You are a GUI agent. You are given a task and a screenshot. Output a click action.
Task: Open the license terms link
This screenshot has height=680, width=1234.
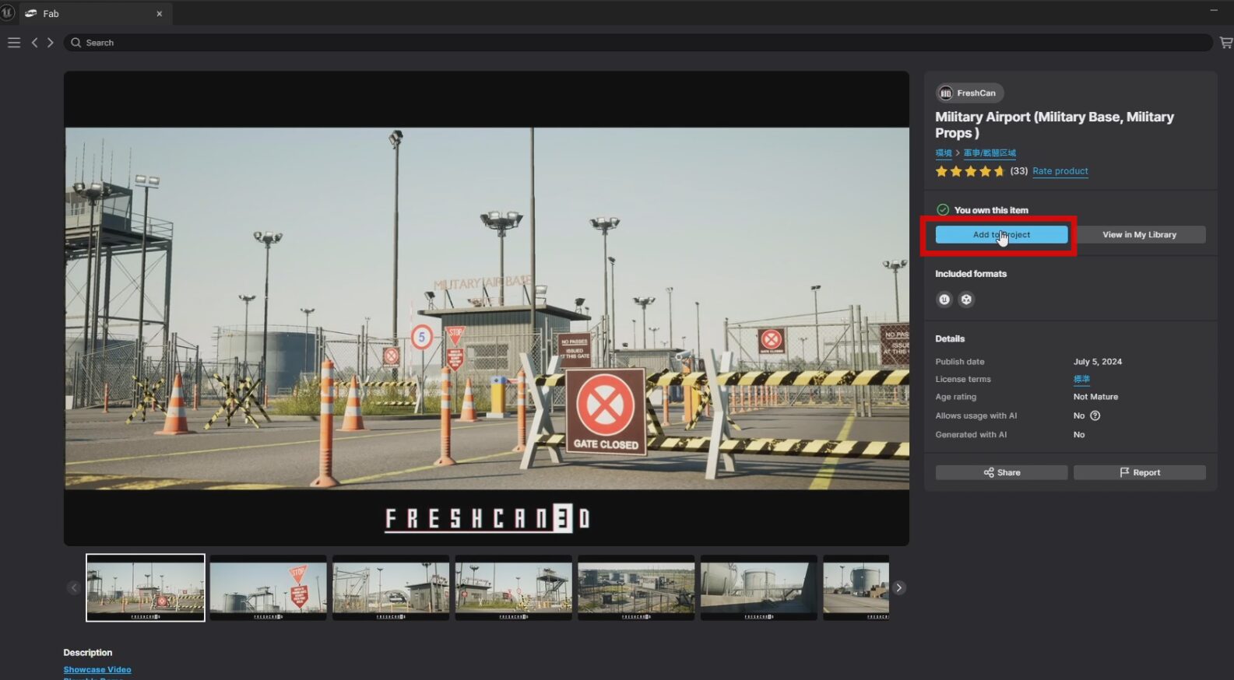pos(1081,379)
